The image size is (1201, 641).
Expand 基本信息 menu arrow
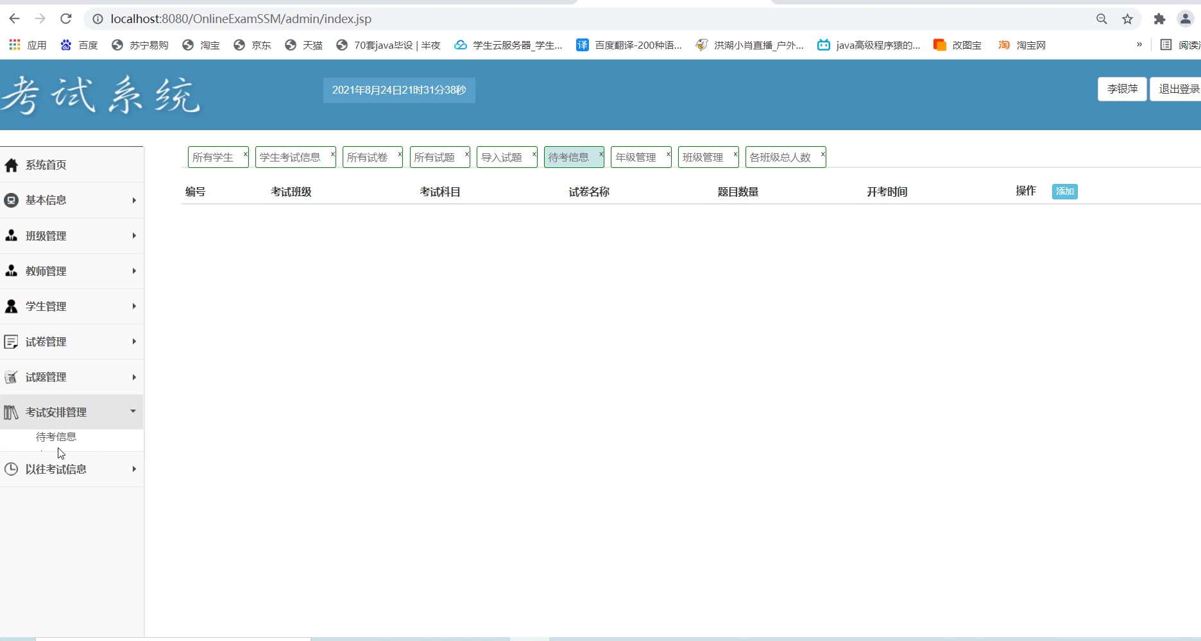(x=134, y=201)
